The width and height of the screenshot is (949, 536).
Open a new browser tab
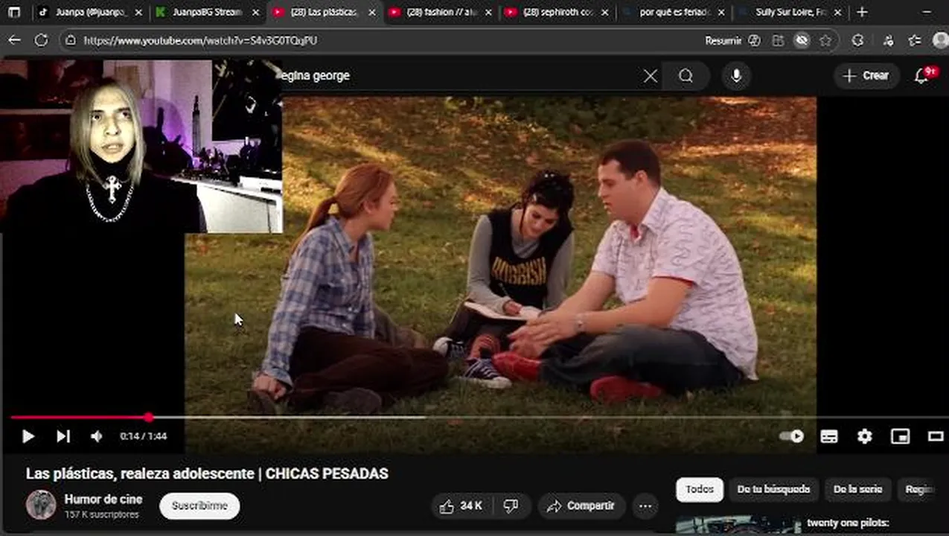[862, 12]
